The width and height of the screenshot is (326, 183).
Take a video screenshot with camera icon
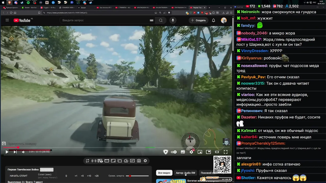139,161
